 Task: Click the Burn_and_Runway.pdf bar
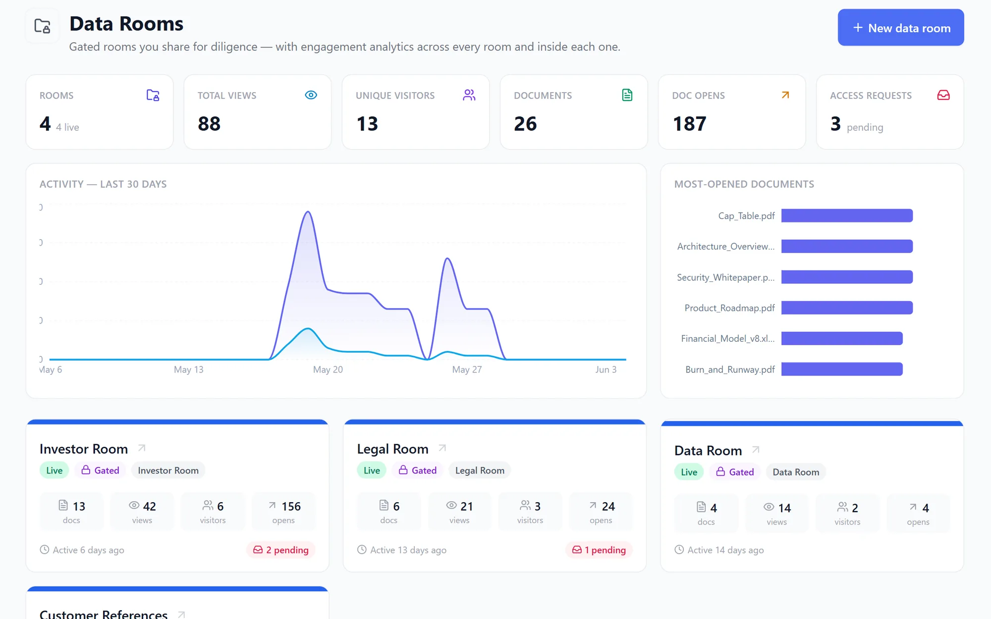[x=842, y=369]
